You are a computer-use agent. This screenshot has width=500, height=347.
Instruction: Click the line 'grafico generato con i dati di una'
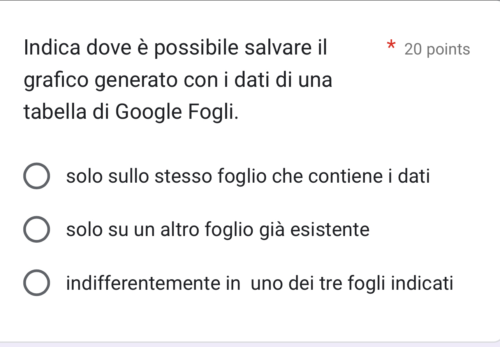tap(178, 80)
